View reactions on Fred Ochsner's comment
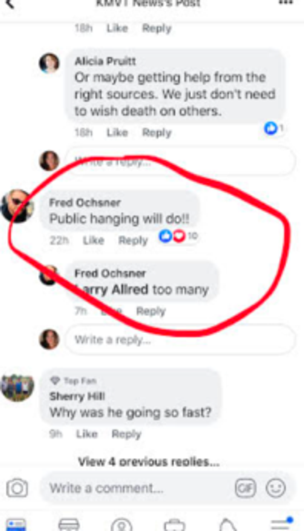304x531 pixels. pos(178,236)
